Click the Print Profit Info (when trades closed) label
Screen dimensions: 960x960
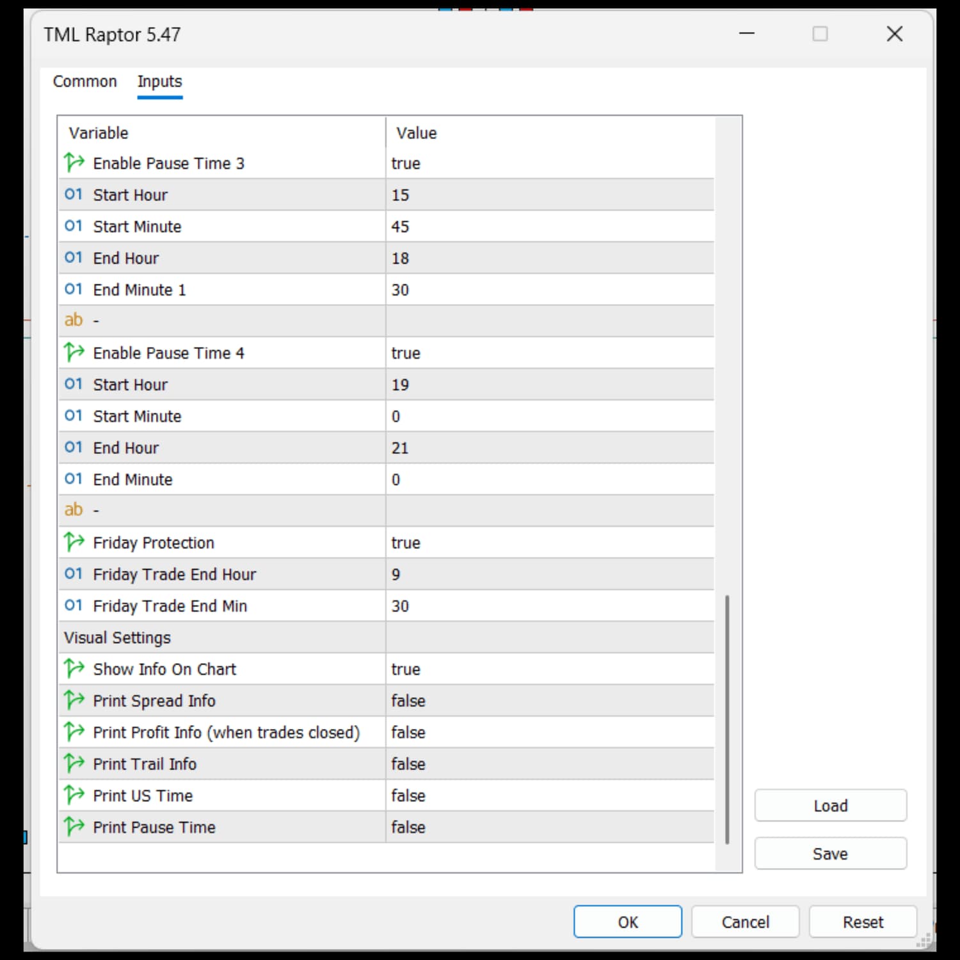[227, 732]
